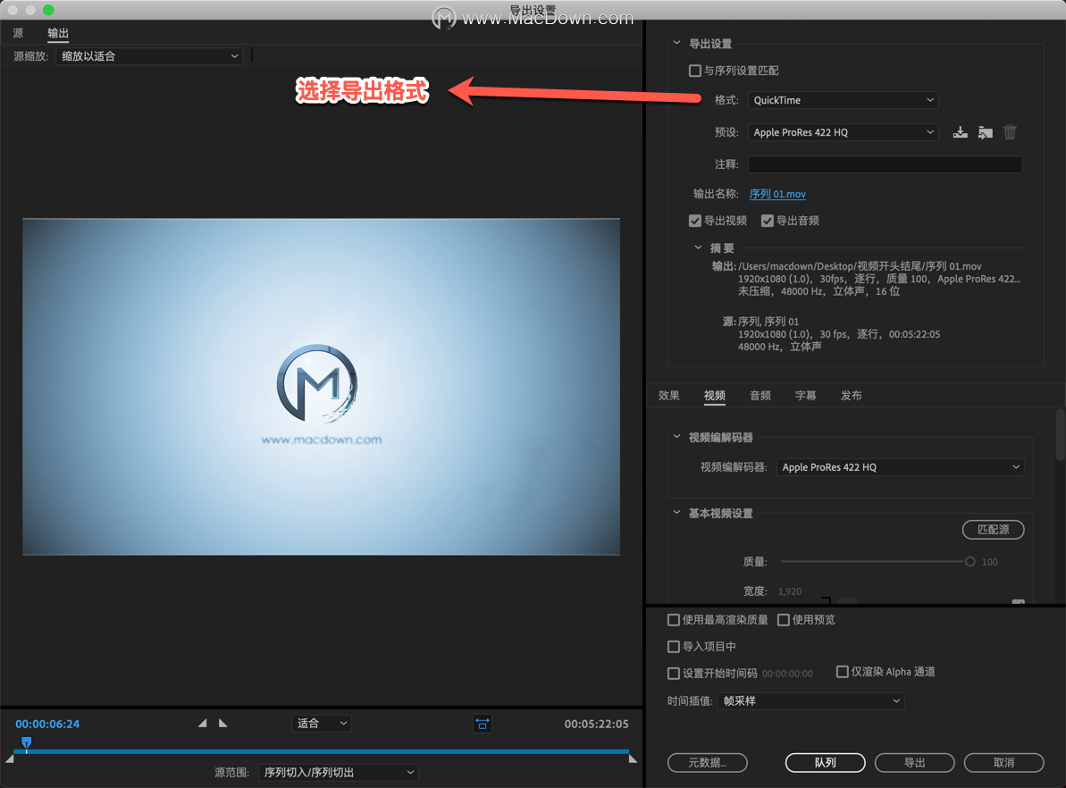1066x788 pixels.
Task: Open the 视频编解码器 codec dropdown
Action: [900, 467]
